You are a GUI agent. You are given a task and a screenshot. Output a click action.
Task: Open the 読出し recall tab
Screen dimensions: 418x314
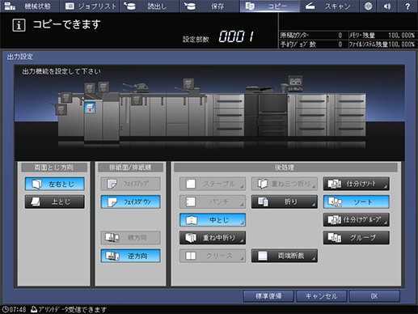click(150, 6)
